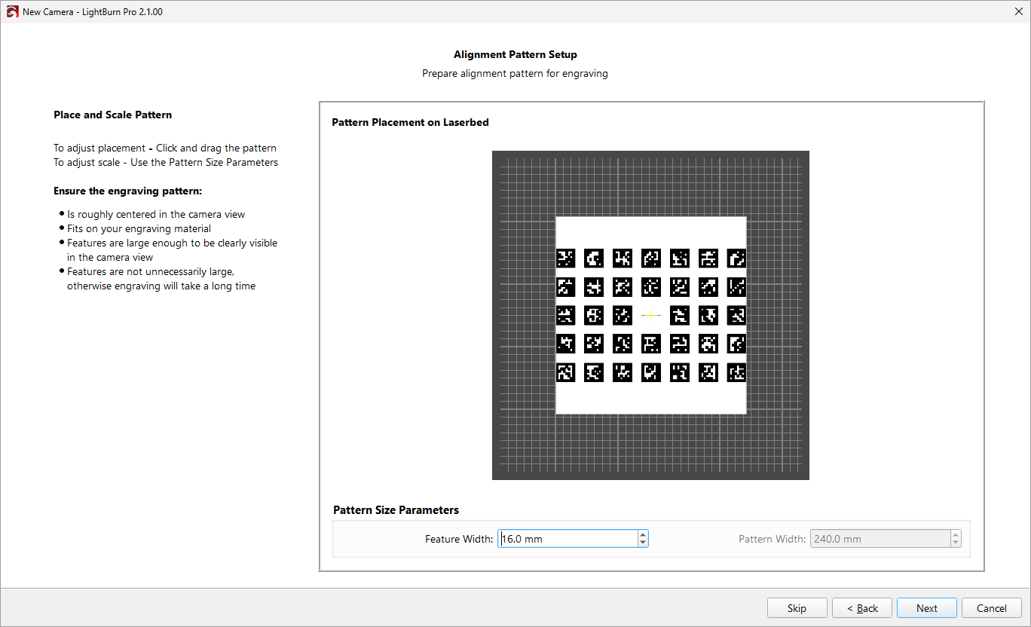Click the 'Feature Width:' label
This screenshot has height=627, width=1031.
pyautogui.click(x=459, y=539)
